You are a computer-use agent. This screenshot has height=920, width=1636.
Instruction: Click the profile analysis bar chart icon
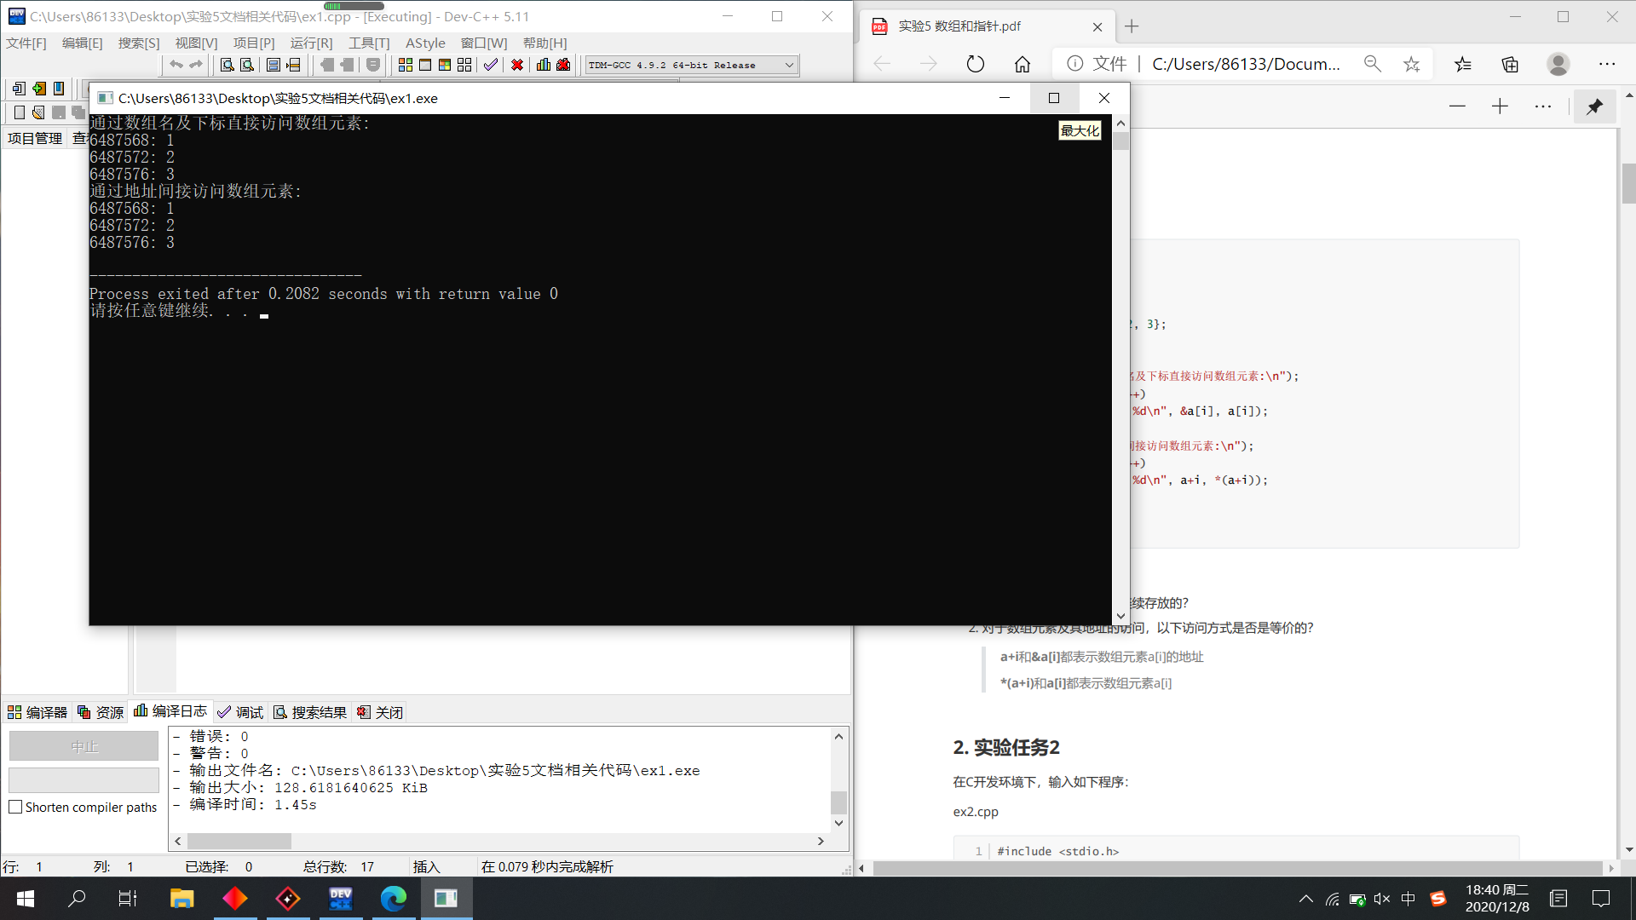pyautogui.click(x=544, y=65)
